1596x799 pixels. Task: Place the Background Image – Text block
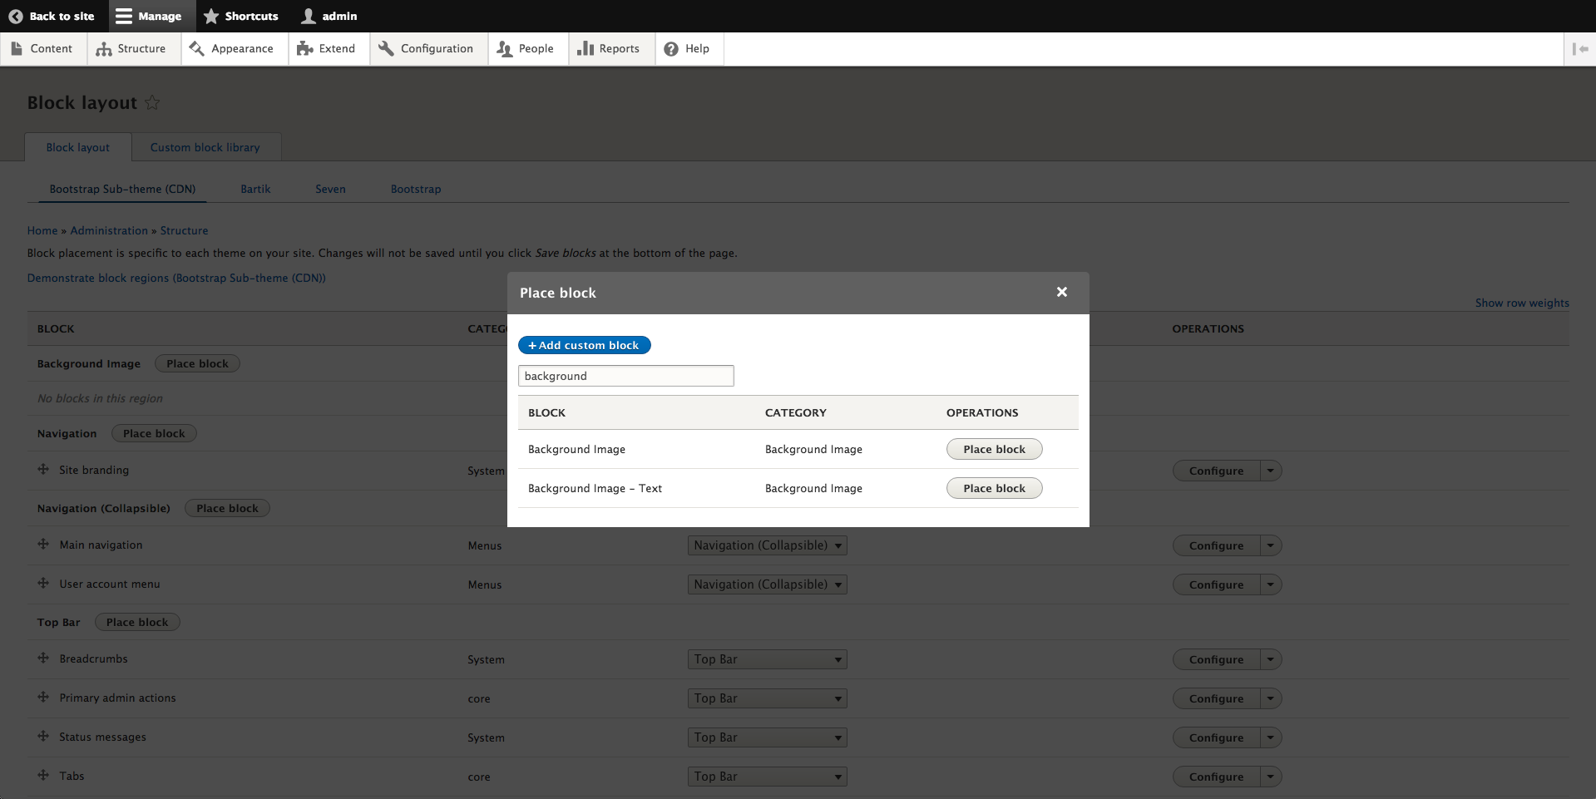pyautogui.click(x=994, y=488)
